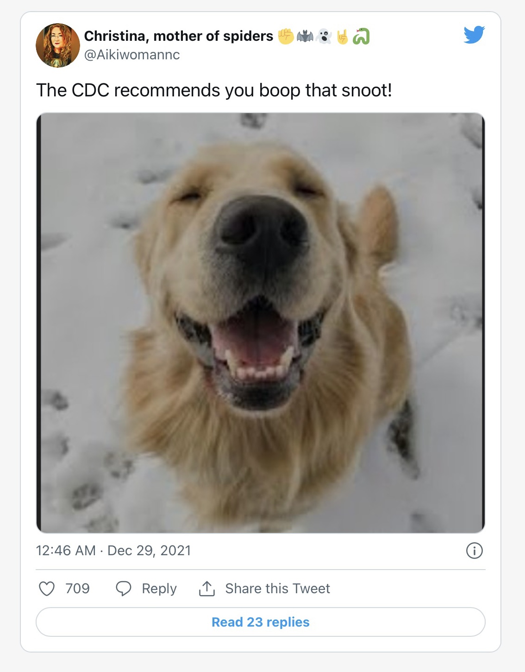Like the tweet with the heart icon
The height and width of the screenshot is (672, 525).
[x=47, y=589]
